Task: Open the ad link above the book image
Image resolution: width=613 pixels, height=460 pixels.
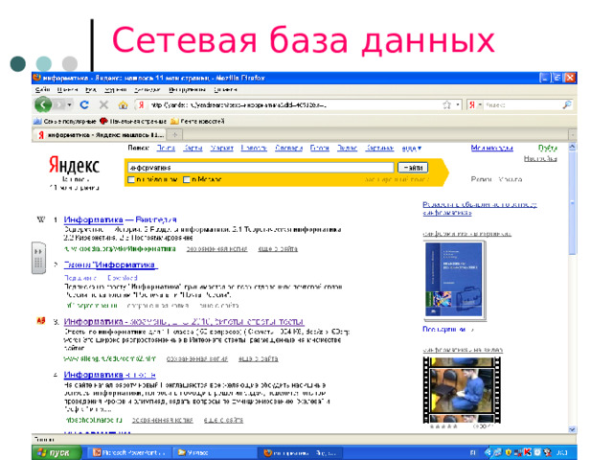Action: click(x=479, y=209)
